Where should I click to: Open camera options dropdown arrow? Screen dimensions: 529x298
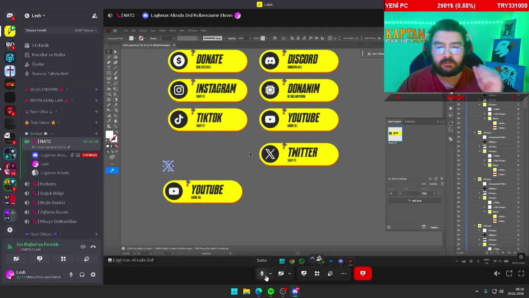(x=289, y=274)
